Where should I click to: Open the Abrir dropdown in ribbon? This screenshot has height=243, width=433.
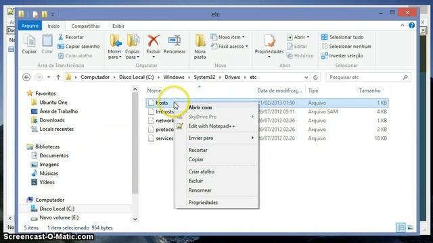pyautogui.click(x=298, y=37)
